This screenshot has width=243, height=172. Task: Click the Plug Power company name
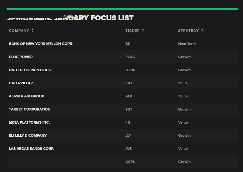[21, 57]
